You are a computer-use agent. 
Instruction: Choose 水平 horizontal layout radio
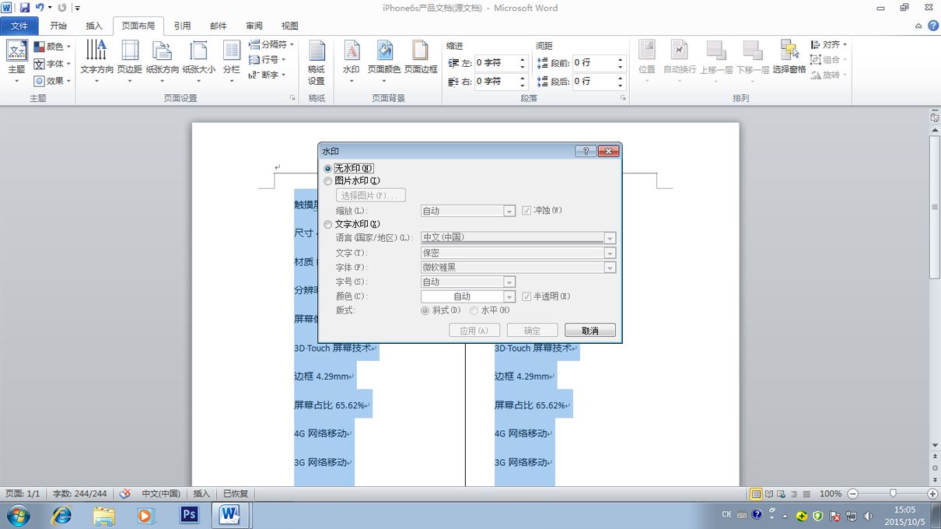[x=474, y=310]
